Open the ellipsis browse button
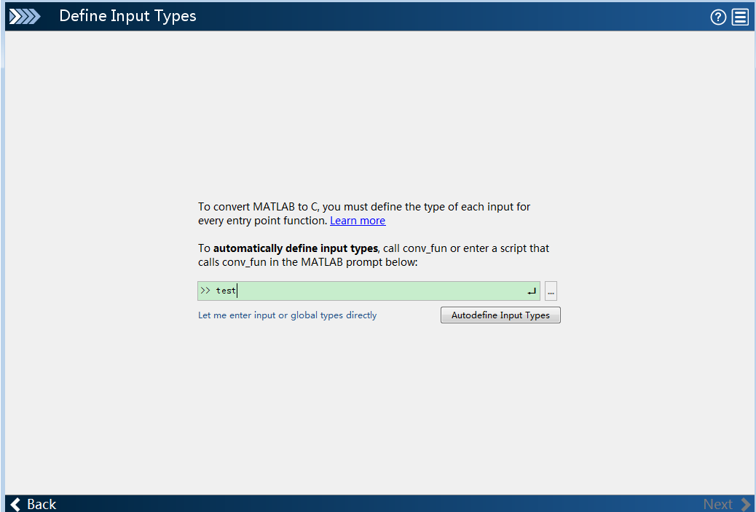The image size is (756, 512). click(x=551, y=291)
